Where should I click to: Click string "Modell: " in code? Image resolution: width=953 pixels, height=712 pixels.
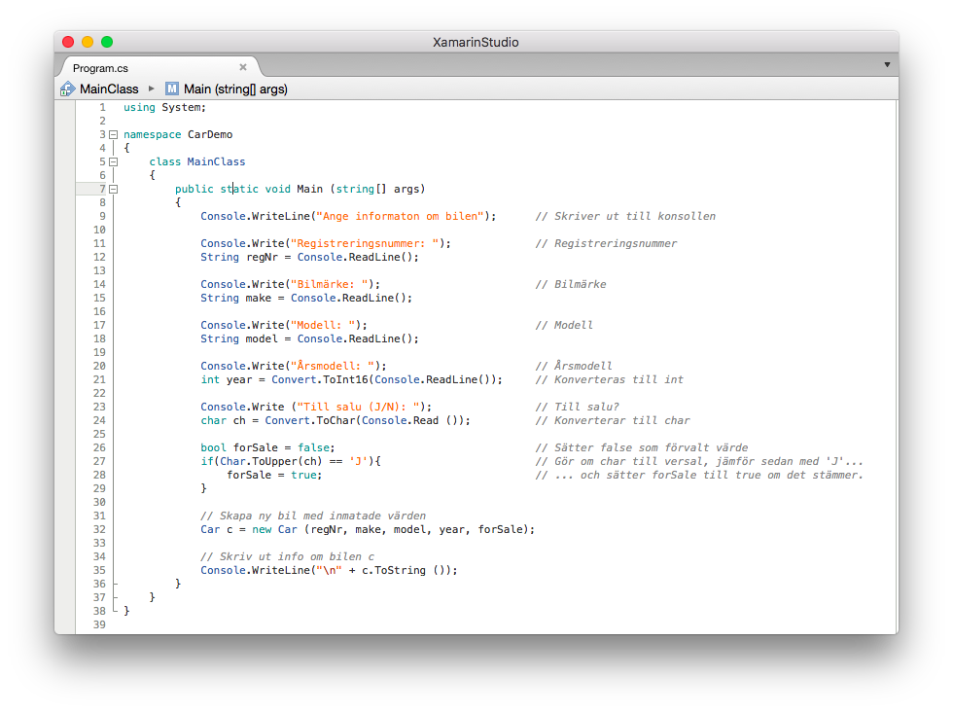click(x=323, y=325)
